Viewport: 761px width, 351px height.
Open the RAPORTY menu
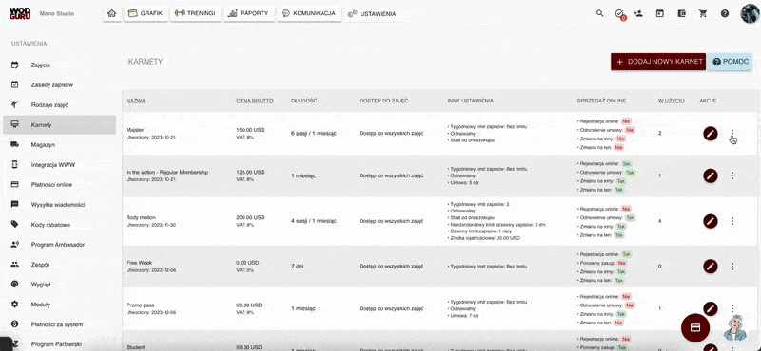(247, 13)
